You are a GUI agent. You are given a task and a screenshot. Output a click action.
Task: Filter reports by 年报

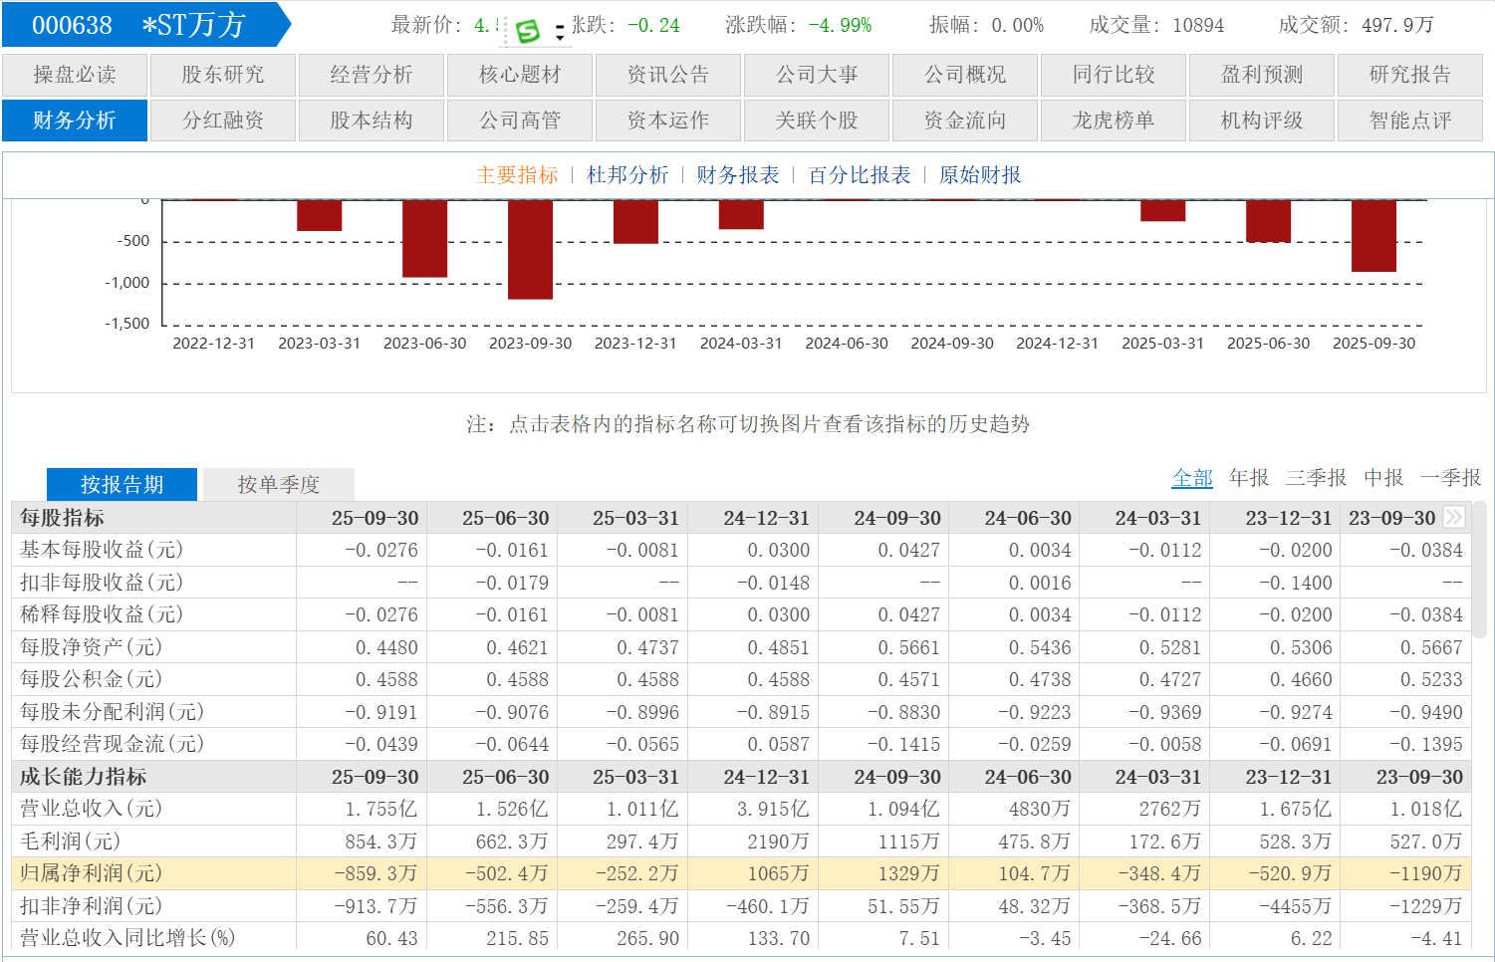(x=1249, y=478)
